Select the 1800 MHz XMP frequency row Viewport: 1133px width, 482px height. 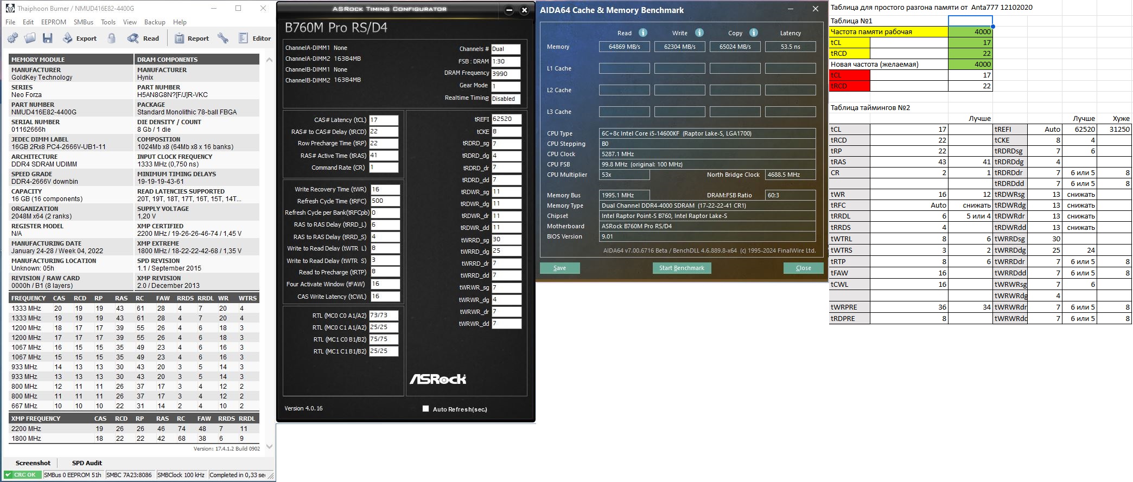(133, 439)
